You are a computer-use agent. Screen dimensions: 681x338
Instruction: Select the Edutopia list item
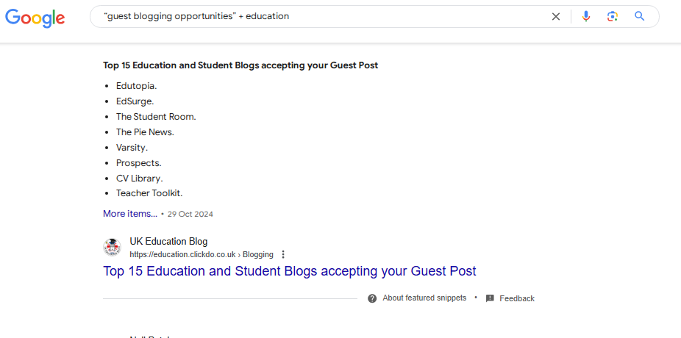click(x=136, y=86)
